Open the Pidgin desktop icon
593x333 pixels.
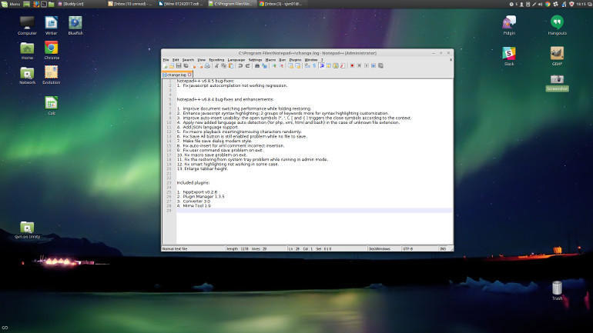click(x=509, y=25)
